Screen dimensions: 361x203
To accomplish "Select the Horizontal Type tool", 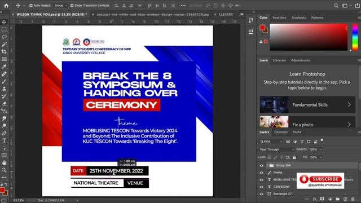I will pos(4,140).
